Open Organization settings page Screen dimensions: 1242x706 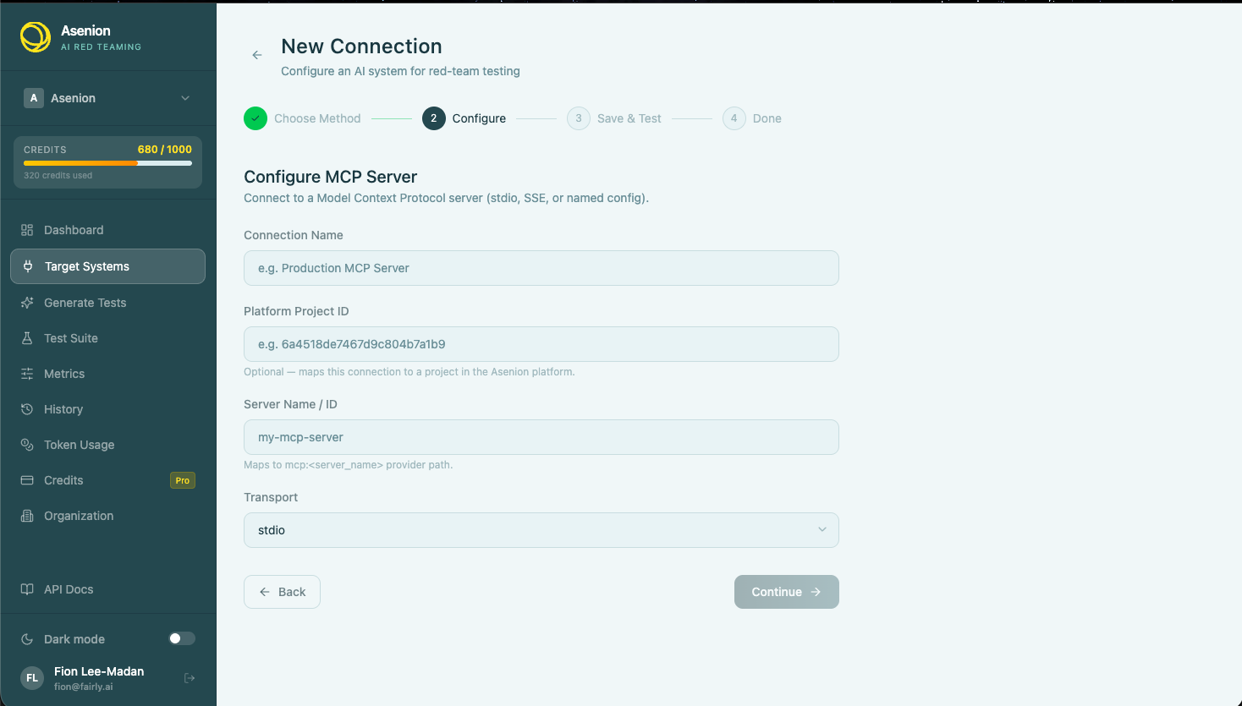(107, 516)
